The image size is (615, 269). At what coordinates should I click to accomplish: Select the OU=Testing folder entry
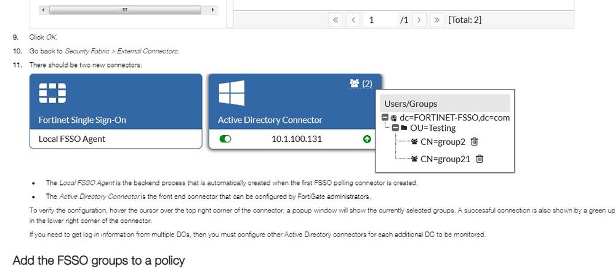click(x=433, y=128)
